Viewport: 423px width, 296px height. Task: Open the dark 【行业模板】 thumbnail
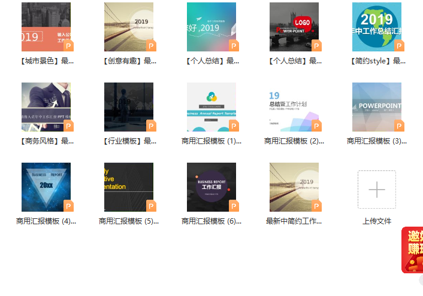[x=129, y=107]
